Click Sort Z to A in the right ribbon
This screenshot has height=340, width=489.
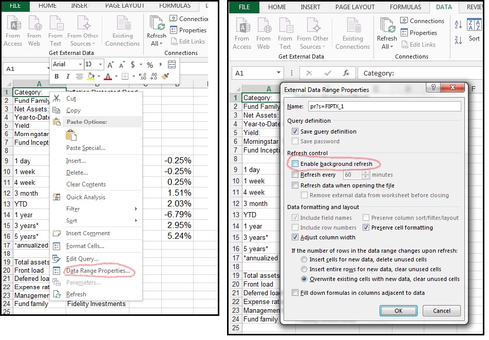click(458, 40)
